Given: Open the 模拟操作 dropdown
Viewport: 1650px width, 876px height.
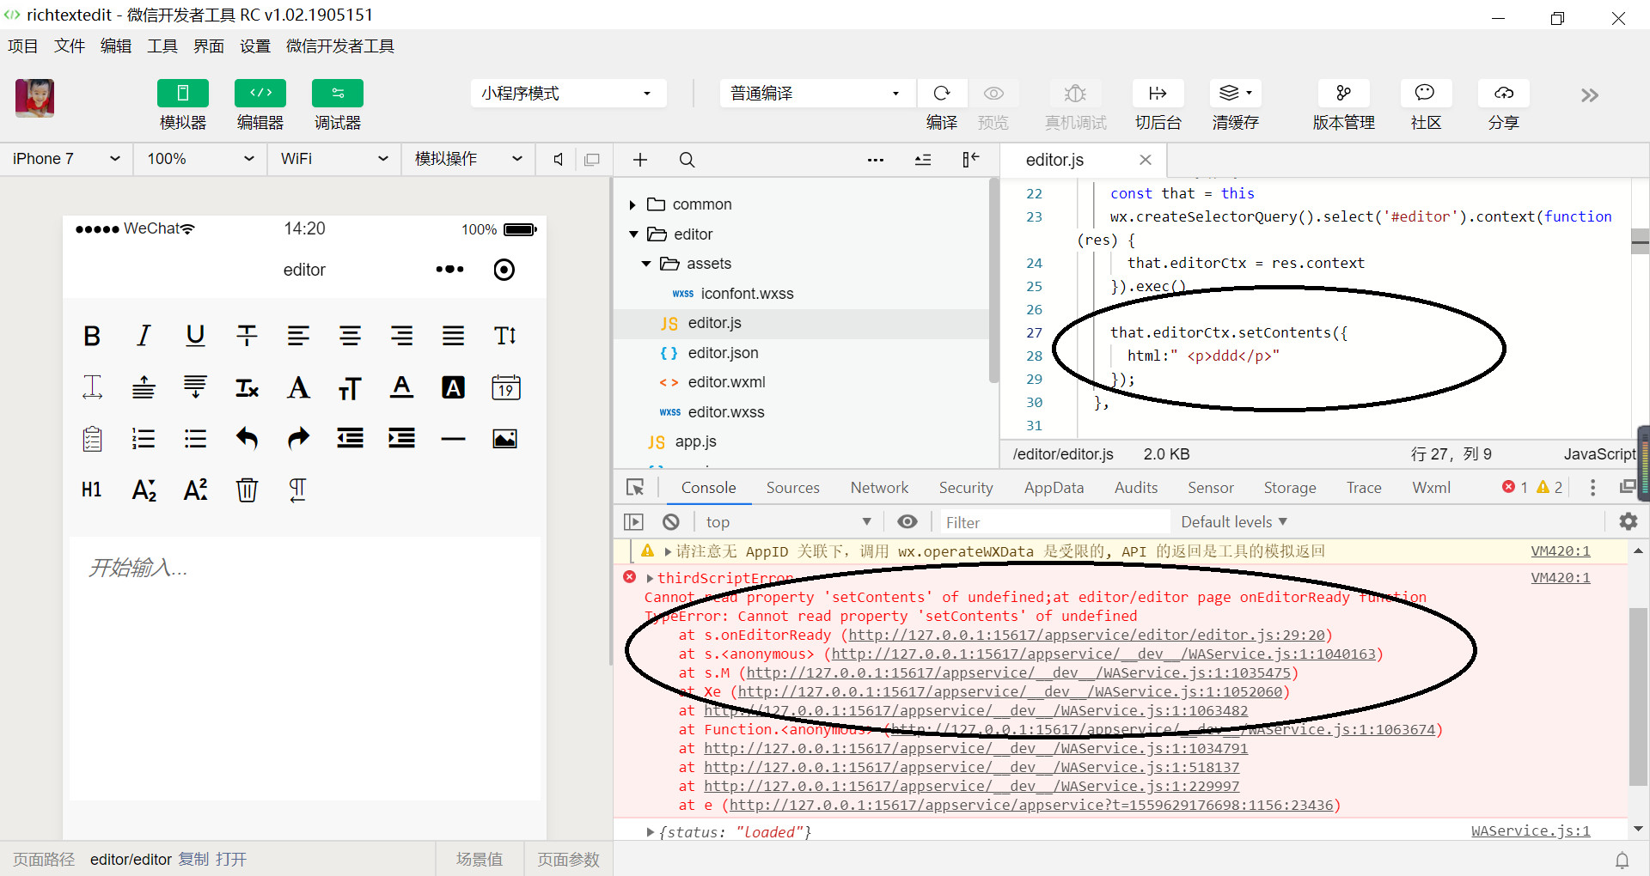Looking at the screenshot, I should [468, 159].
